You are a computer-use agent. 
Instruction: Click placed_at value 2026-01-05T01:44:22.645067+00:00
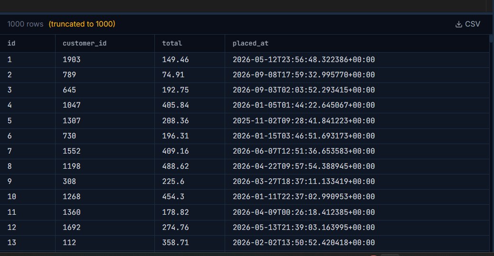click(304, 105)
